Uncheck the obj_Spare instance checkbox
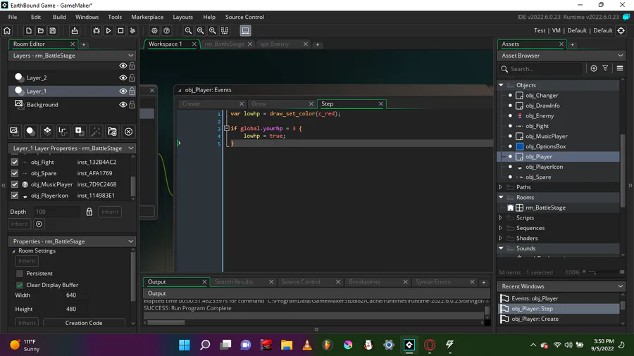 pyautogui.click(x=15, y=173)
